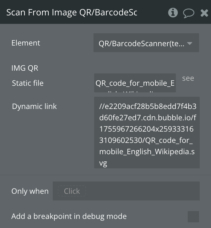This screenshot has width=211, height=228.
Task: Click the Scan From Image title text
Action: [x=72, y=12]
